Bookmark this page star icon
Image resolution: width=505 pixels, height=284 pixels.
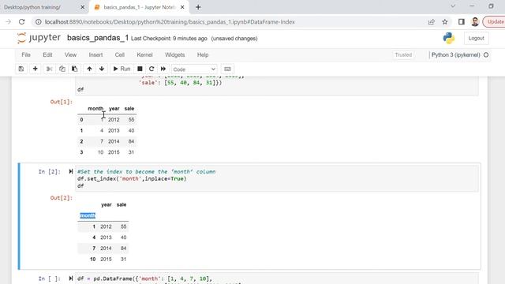tap(445, 22)
